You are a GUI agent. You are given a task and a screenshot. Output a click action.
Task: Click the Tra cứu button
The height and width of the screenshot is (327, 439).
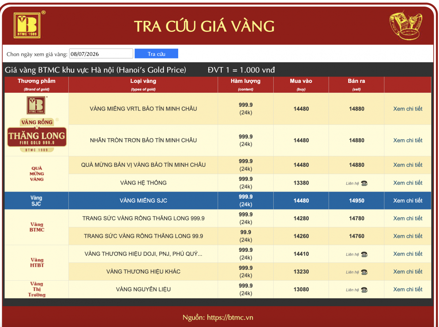pos(156,54)
